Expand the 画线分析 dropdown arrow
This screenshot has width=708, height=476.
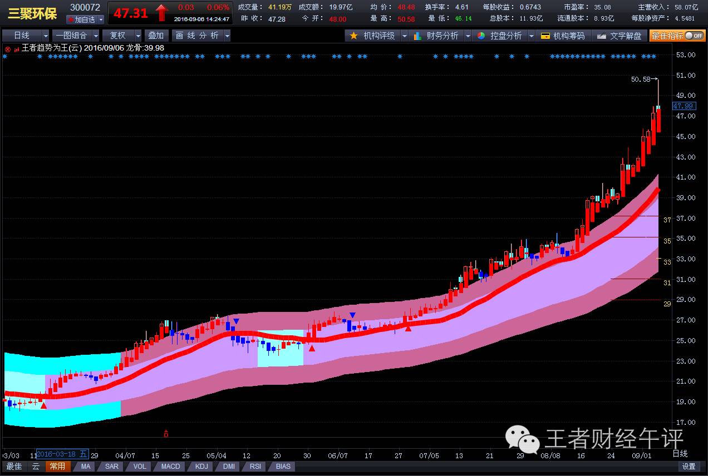(x=227, y=36)
